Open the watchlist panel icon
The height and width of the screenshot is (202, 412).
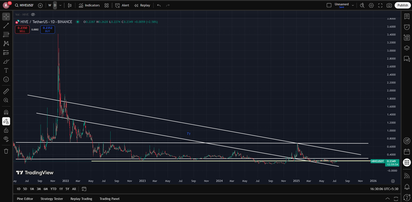[407, 16]
